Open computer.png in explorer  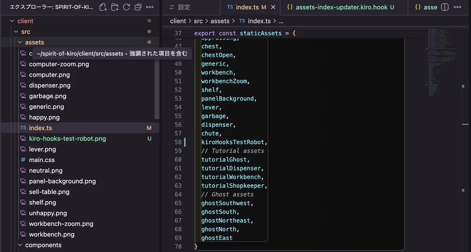pos(49,74)
